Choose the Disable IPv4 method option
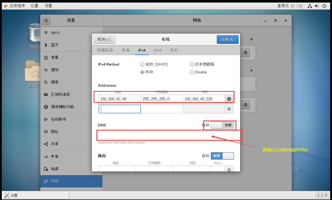 point(198,72)
